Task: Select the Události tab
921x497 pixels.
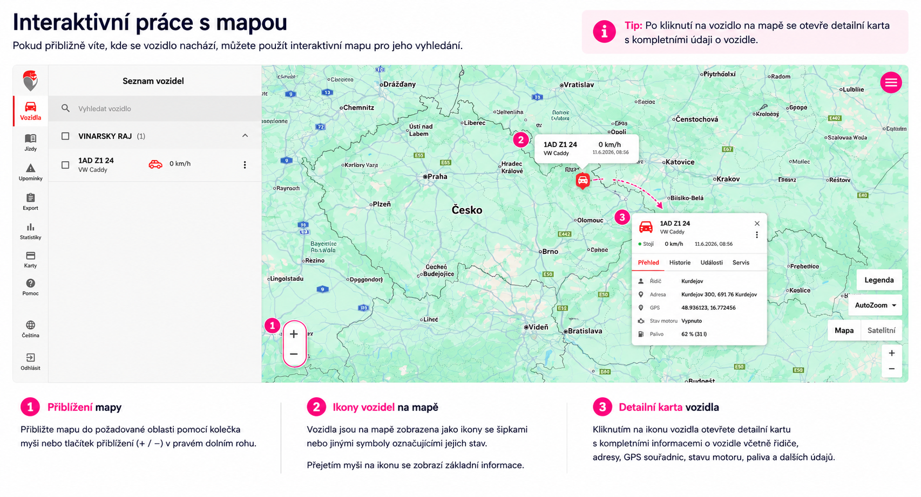Action: coord(712,263)
